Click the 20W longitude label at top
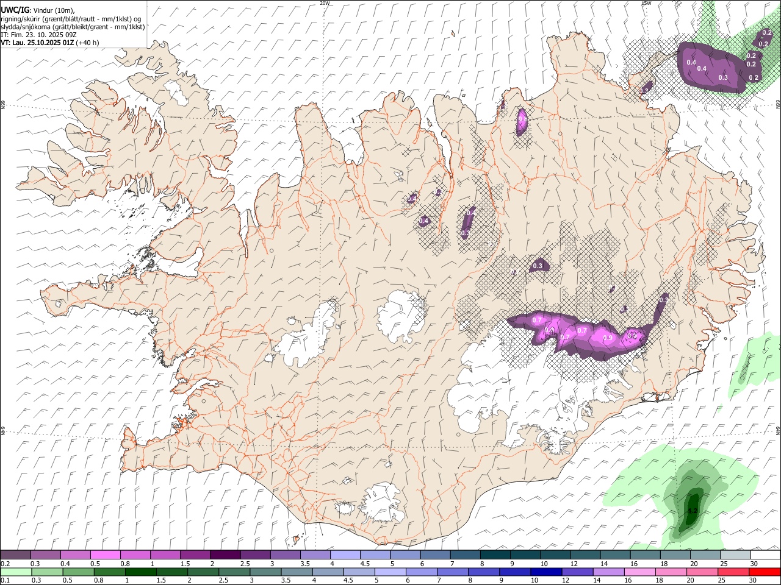 pos(325,3)
